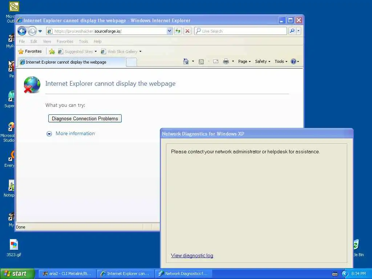The image size is (372, 279).
Task: Click the IE logo in title bar
Action: 20,20
